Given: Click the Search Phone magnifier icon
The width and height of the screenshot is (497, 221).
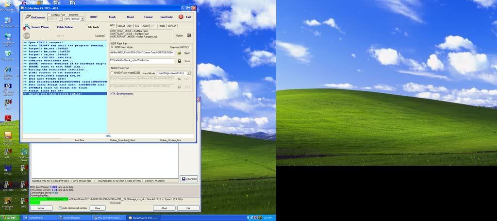Looking at the screenshot, I should pos(27,27).
